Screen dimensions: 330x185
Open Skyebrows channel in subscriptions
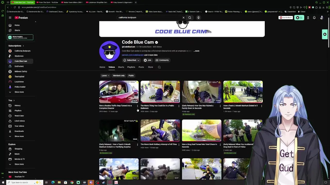coord(20,56)
